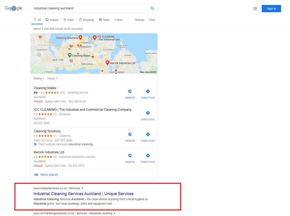
Task: Switch to the Images tab
Action: pos(52,20)
